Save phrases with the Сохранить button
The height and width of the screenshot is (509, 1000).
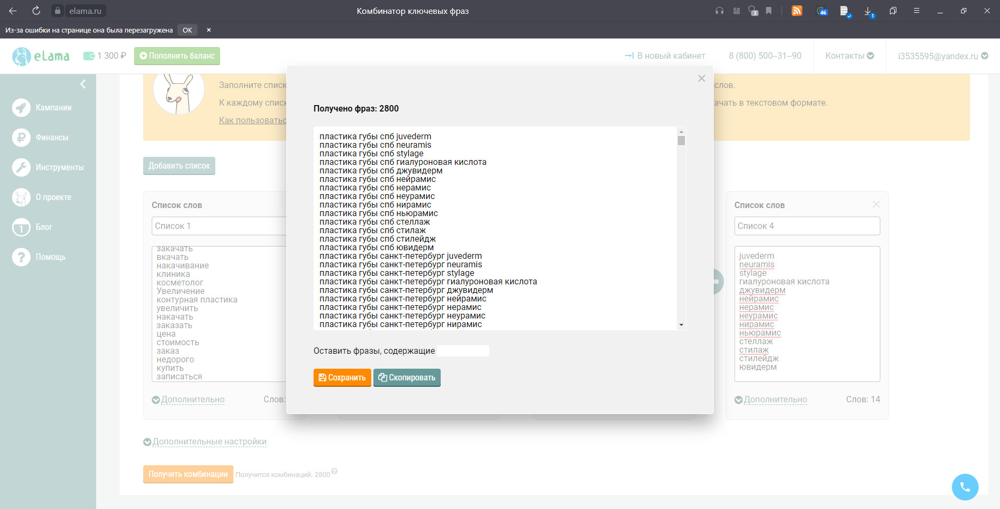tap(342, 378)
